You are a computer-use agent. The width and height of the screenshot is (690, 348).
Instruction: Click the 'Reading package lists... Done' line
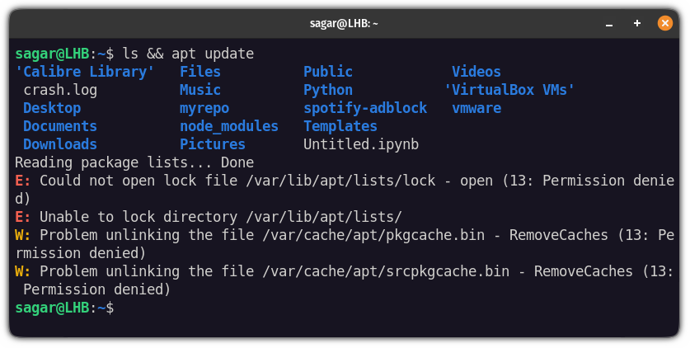coord(134,162)
